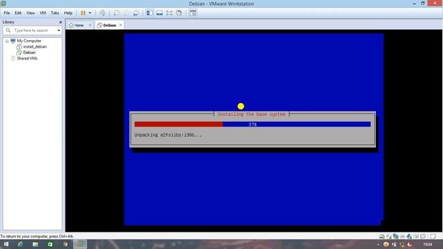The image size is (443, 249).
Task: Click the volume icon in system tray
Action: click(410, 244)
